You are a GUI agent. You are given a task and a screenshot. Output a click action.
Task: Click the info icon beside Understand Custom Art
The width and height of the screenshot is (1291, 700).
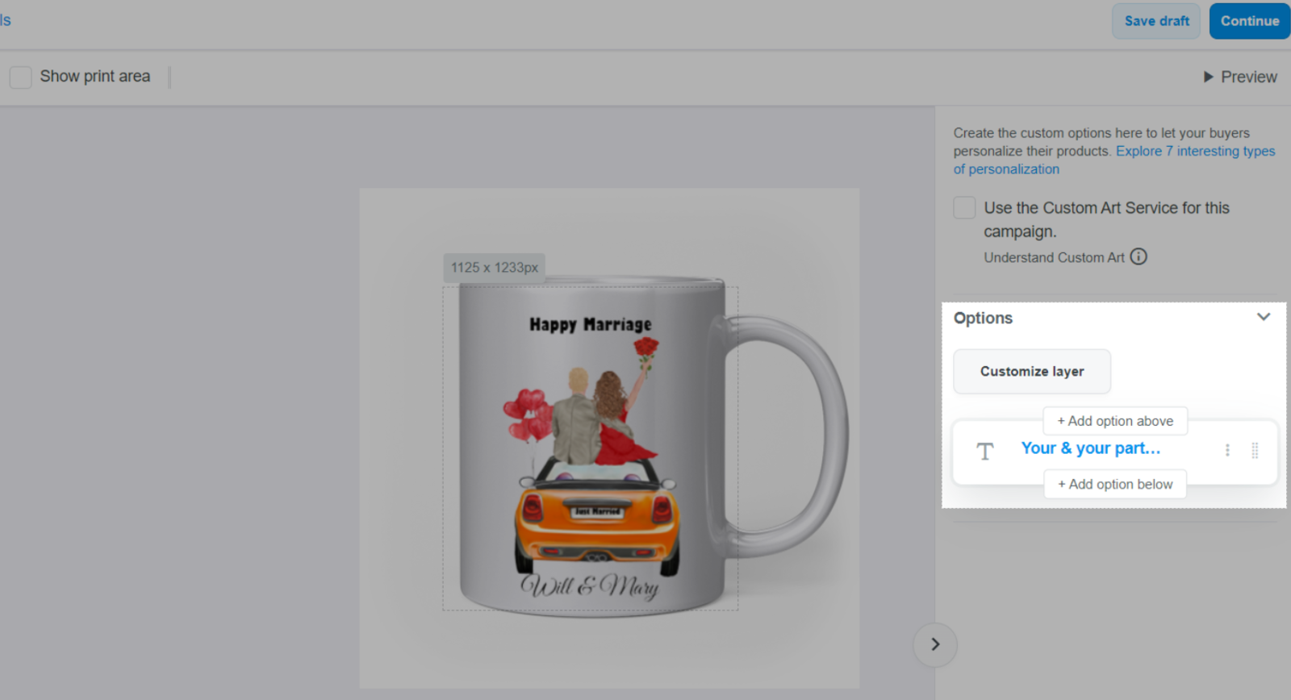1138,256
